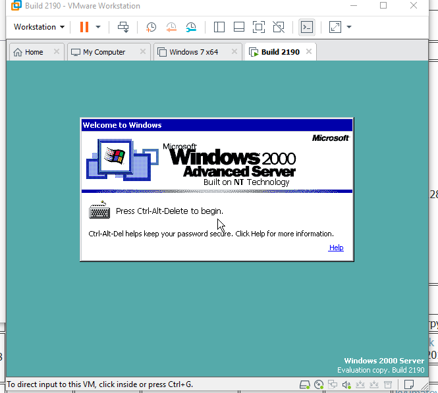Toggle the thumbnail bar view
Image resolution: width=438 pixels, height=393 pixels.
[x=239, y=27]
